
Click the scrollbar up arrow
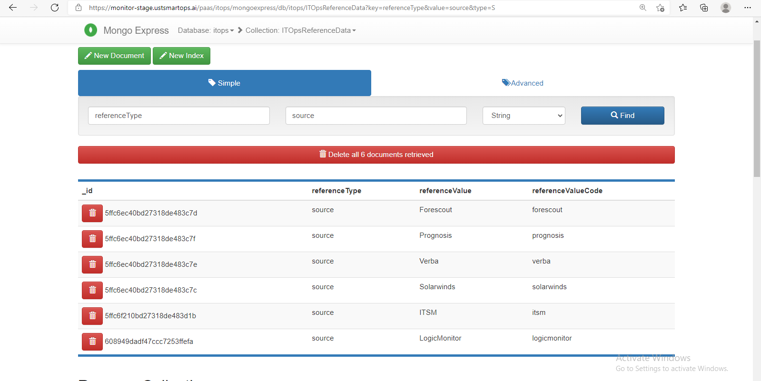coord(757,21)
